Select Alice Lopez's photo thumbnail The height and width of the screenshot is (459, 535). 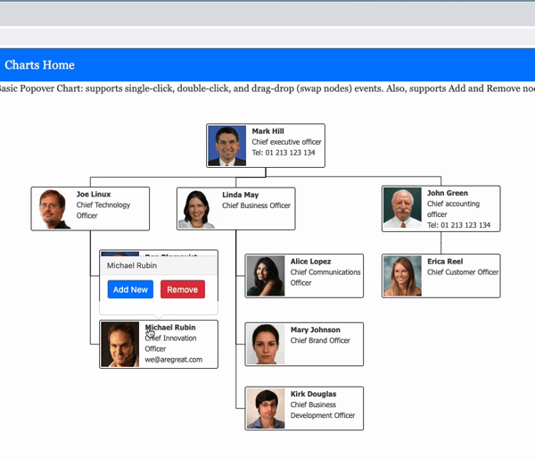pos(266,276)
